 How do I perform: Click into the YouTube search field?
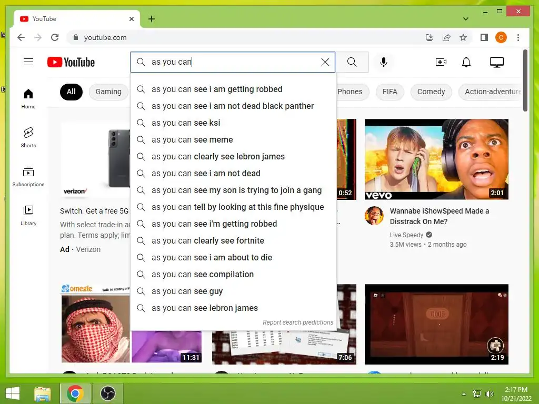coord(232,62)
